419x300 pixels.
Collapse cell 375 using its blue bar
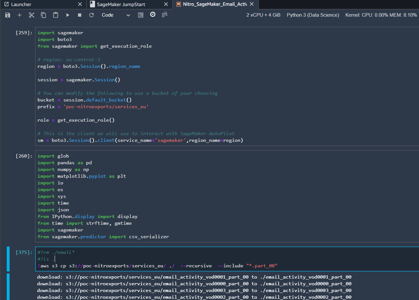coord(8,259)
